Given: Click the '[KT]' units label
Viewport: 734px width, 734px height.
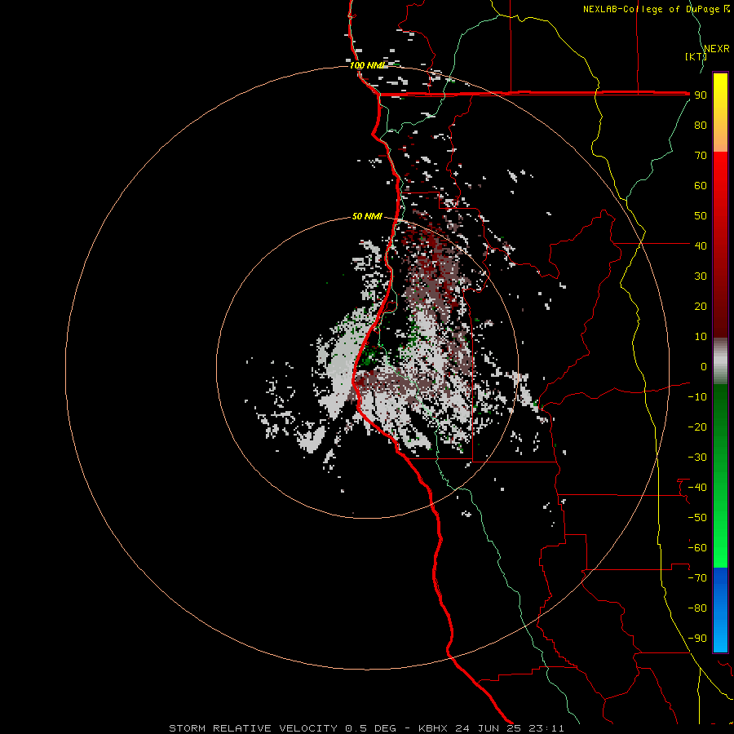Looking at the screenshot, I should (696, 56).
